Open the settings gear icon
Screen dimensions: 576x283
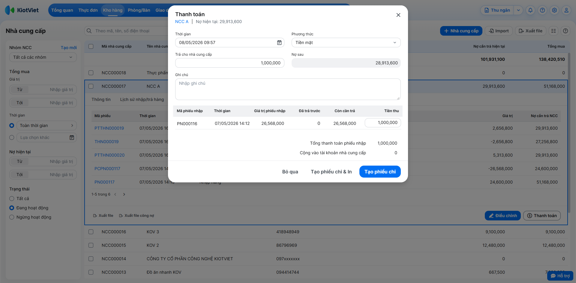pyautogui.click(x=554, y=10)
